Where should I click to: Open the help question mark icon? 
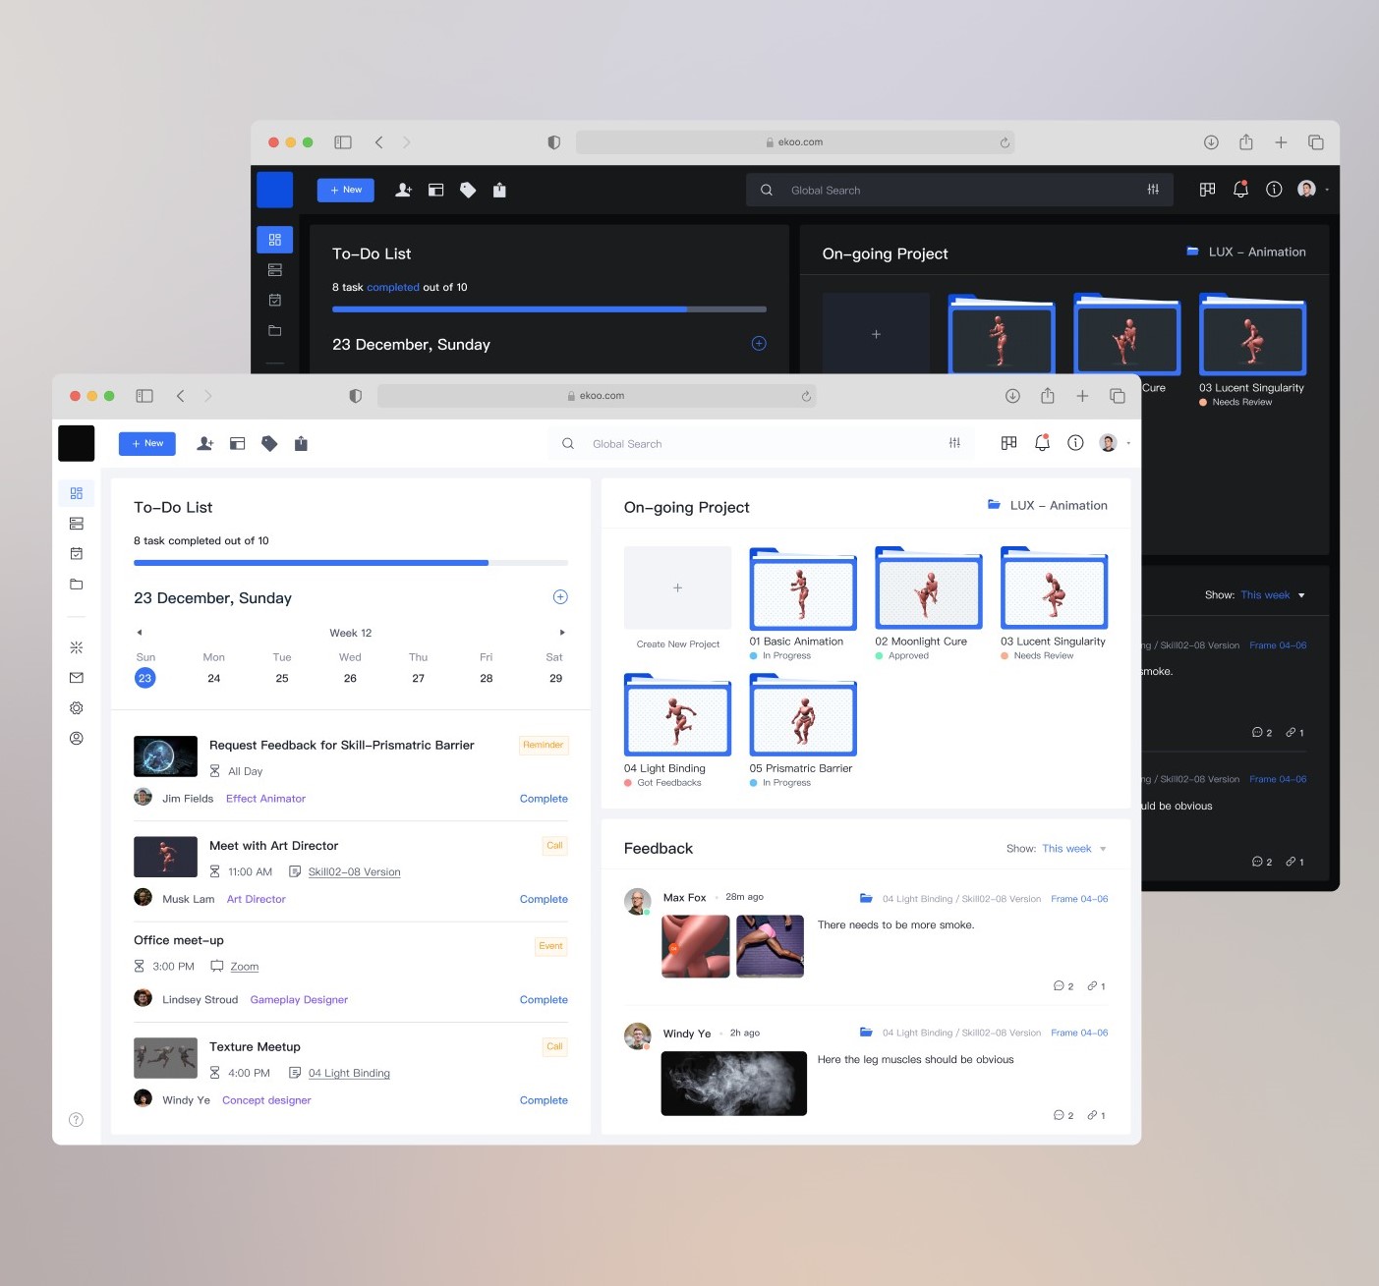tap(77, 1120)
